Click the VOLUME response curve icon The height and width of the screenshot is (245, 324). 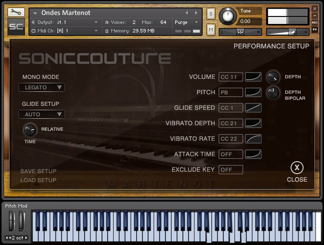(x=253, y=77)
